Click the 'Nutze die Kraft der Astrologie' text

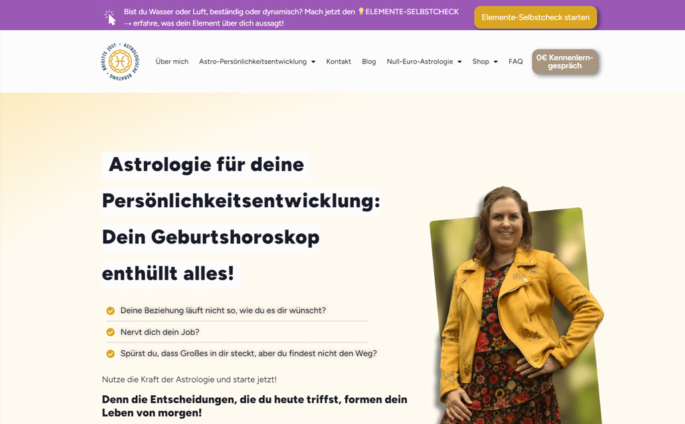tap(189, 379)
